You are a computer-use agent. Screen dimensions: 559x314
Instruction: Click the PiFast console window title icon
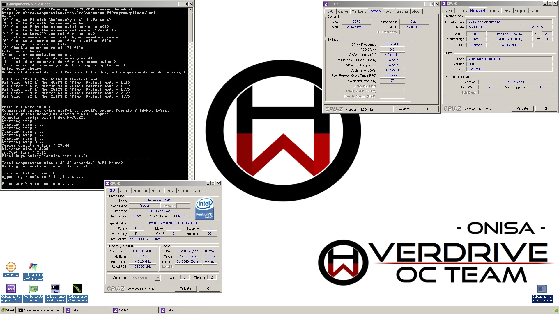[4, 4]
